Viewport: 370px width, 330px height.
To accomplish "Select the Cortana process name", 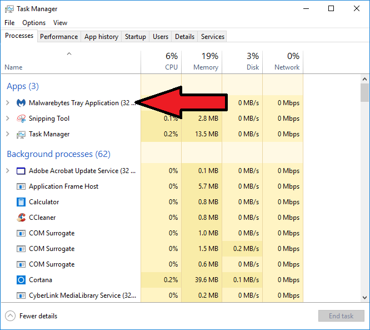I will pos(41,280).
